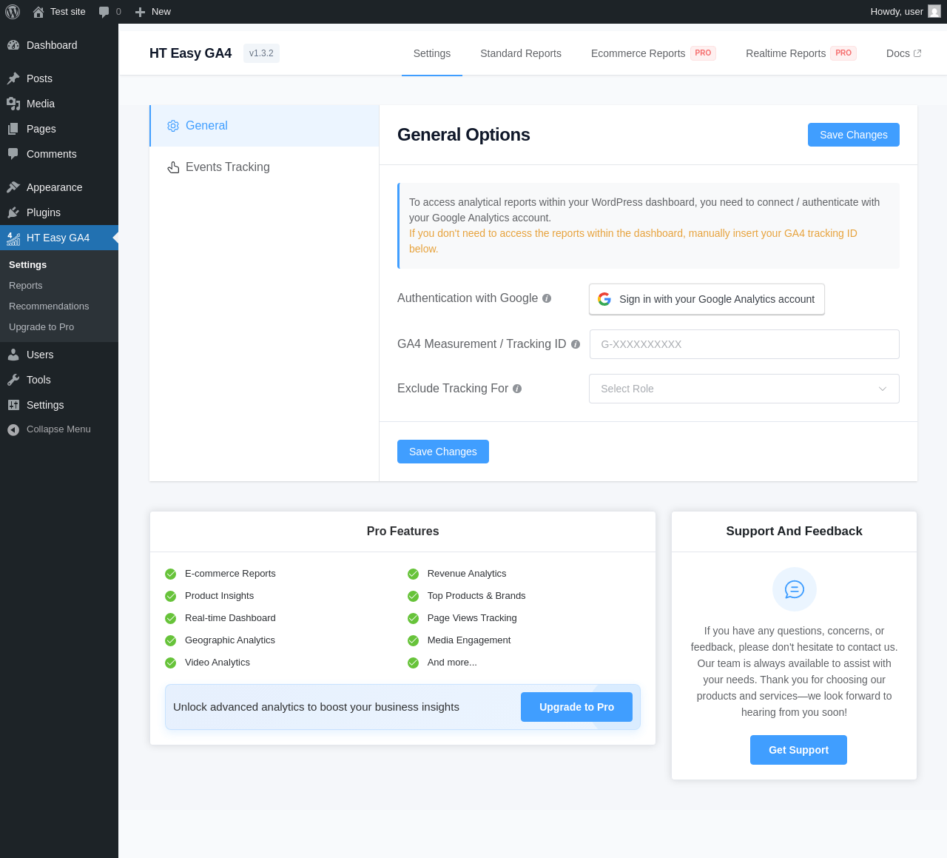The width and height of the screenshot is (947, 858).
Task: Click the Users icon in sidebar
Action: (x=13, y=355)
